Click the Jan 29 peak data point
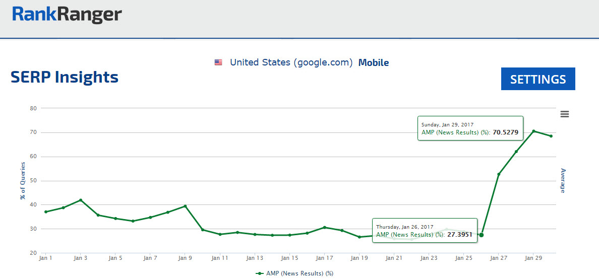599x280 pixels. [x=533, y=131]
